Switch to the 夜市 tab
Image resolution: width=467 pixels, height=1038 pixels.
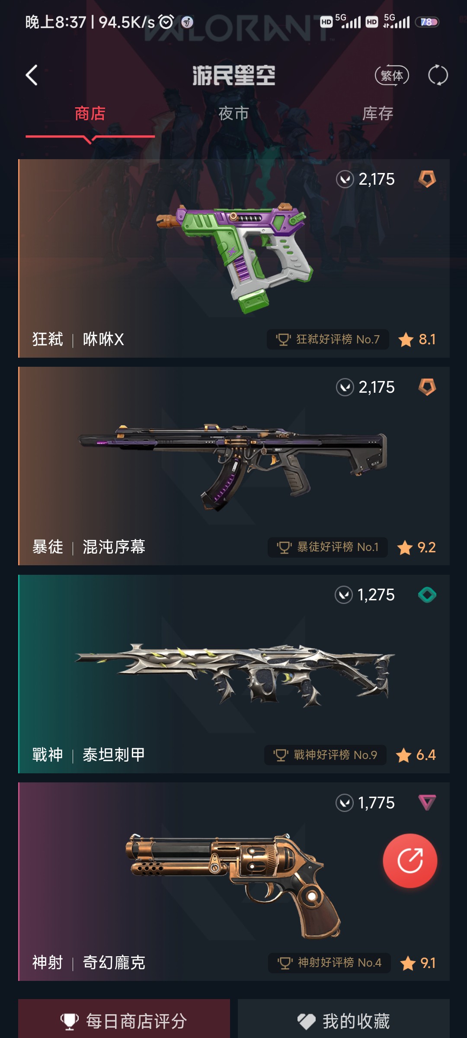(x=233, y=113)
